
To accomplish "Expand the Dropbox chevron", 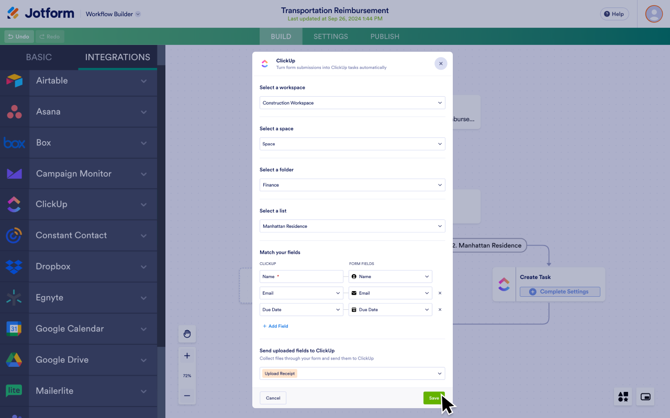I will pos(143,267).
